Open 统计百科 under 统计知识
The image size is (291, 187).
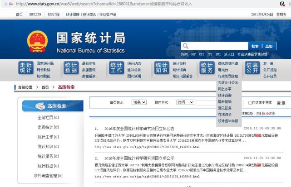(179, 63)
